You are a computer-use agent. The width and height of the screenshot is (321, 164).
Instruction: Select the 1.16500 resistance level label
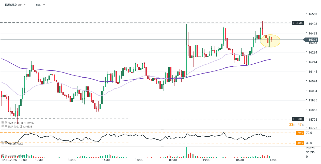[298, 23]
